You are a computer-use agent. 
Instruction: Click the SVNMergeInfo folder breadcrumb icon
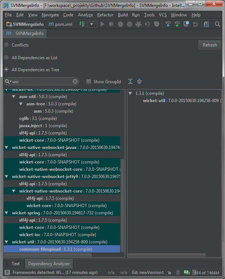[9, 24]
